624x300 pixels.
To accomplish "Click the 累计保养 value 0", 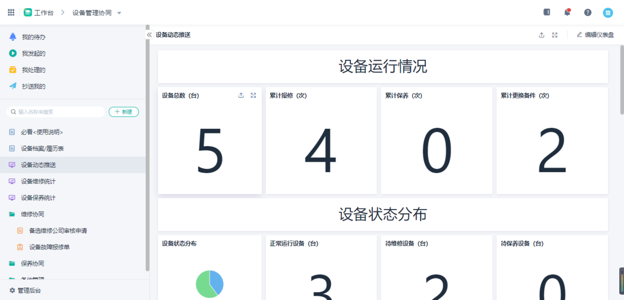I will (437, 151).
